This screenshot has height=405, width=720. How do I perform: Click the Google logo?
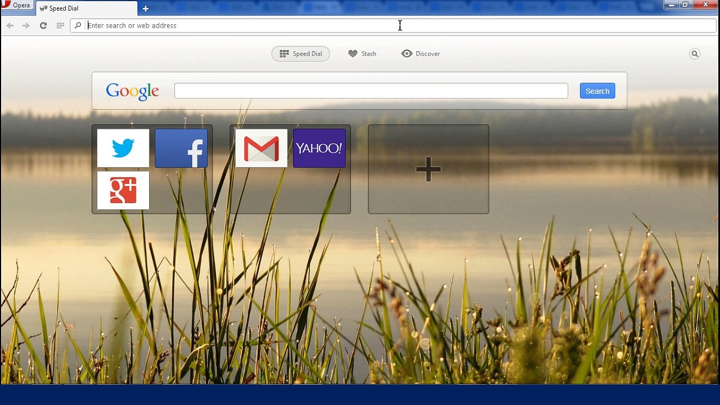[133, 91]
